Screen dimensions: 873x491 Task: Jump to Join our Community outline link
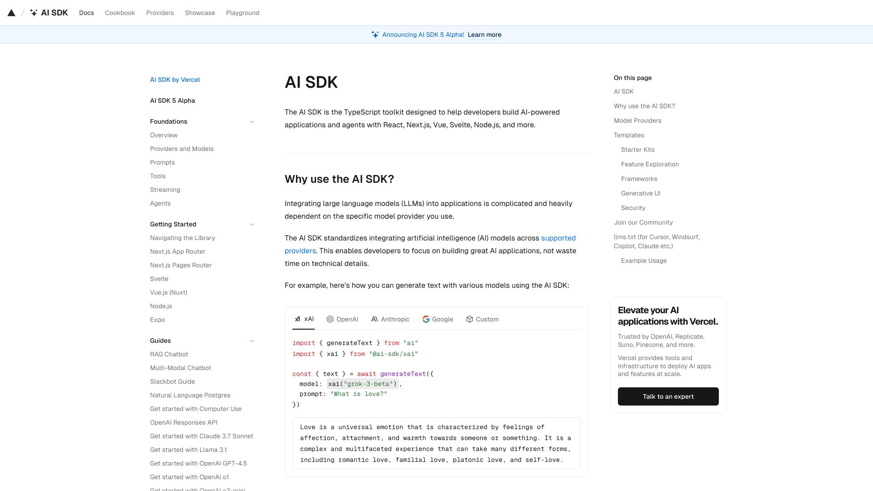[643, 222]
